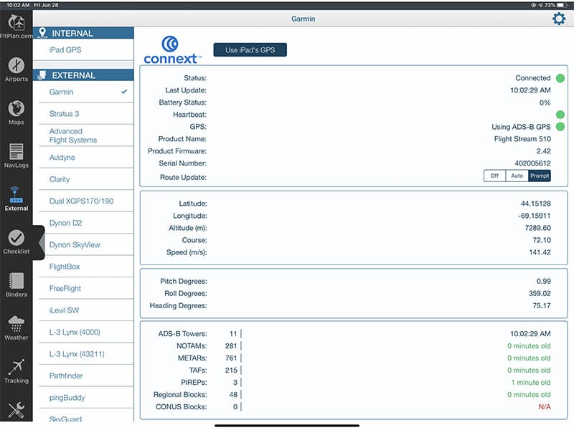Select Clarity device

[83, 179]
